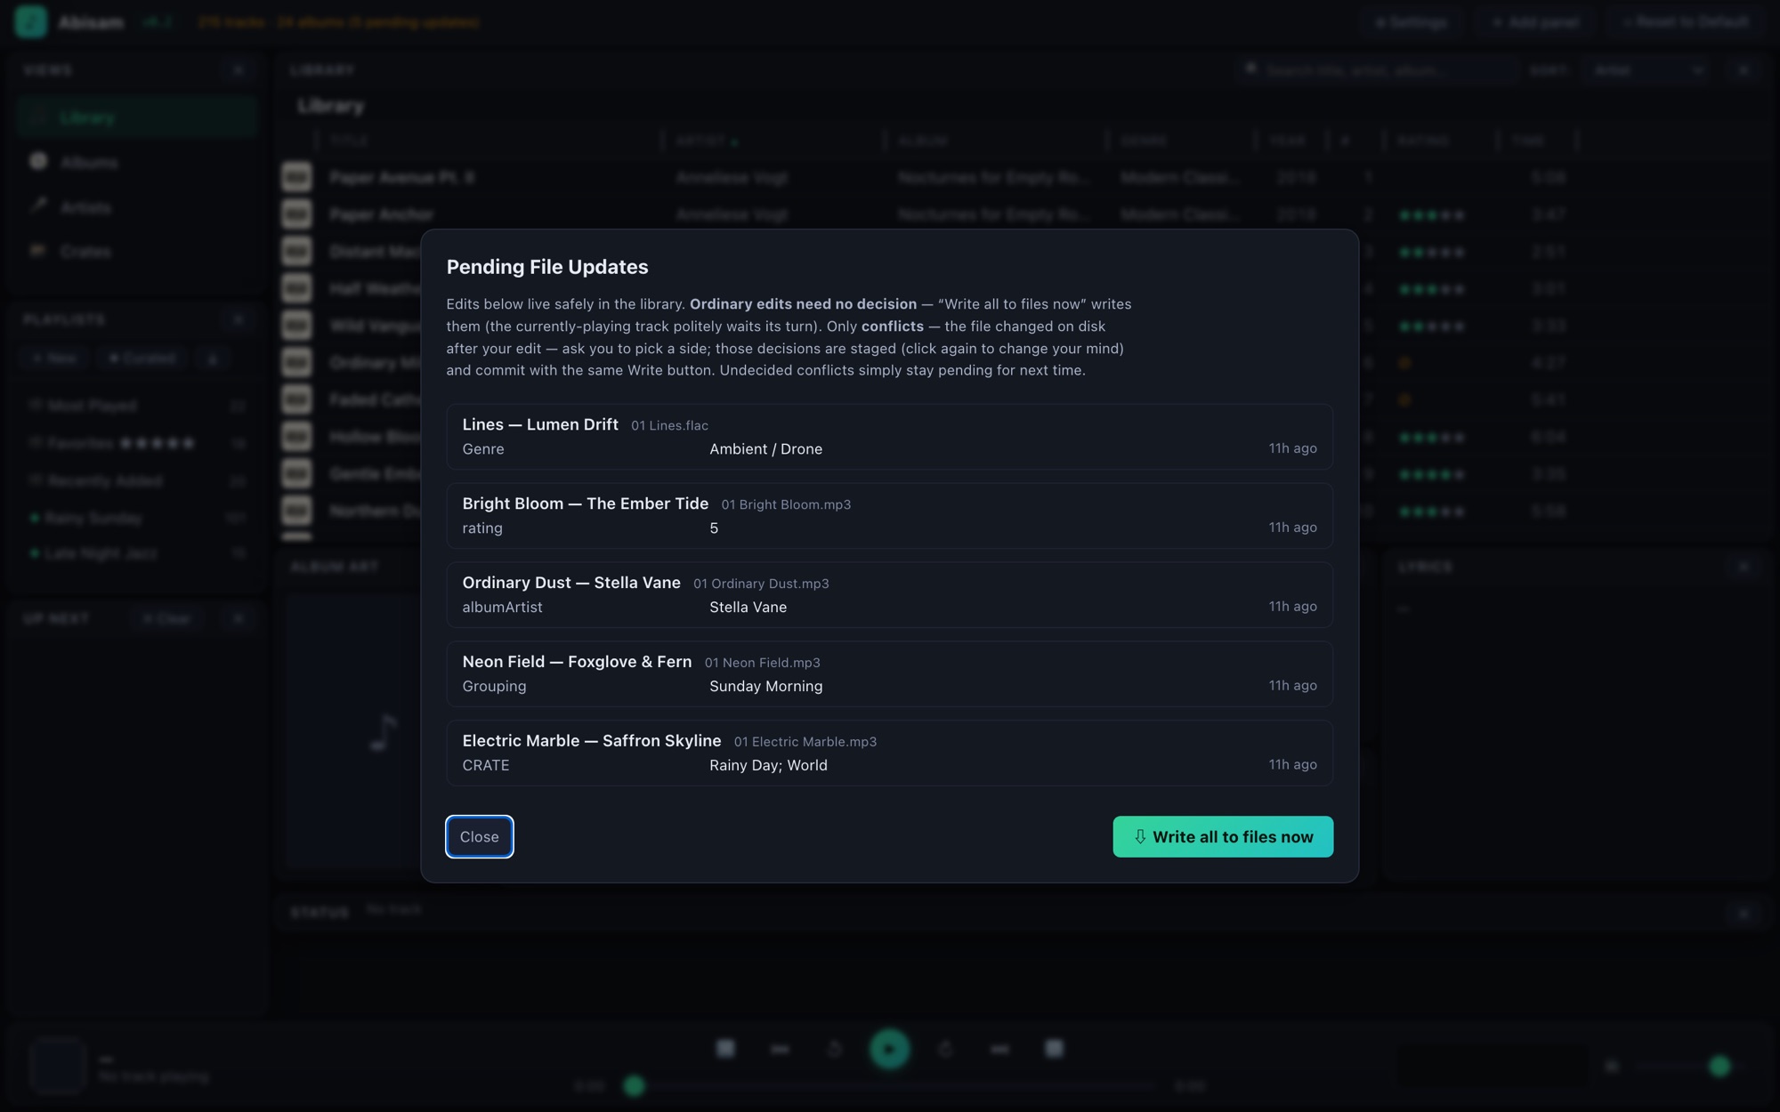Open the Rainy Sunday playlist
This screenshot has height=1112, width=1780.
[x=136, y=518]
